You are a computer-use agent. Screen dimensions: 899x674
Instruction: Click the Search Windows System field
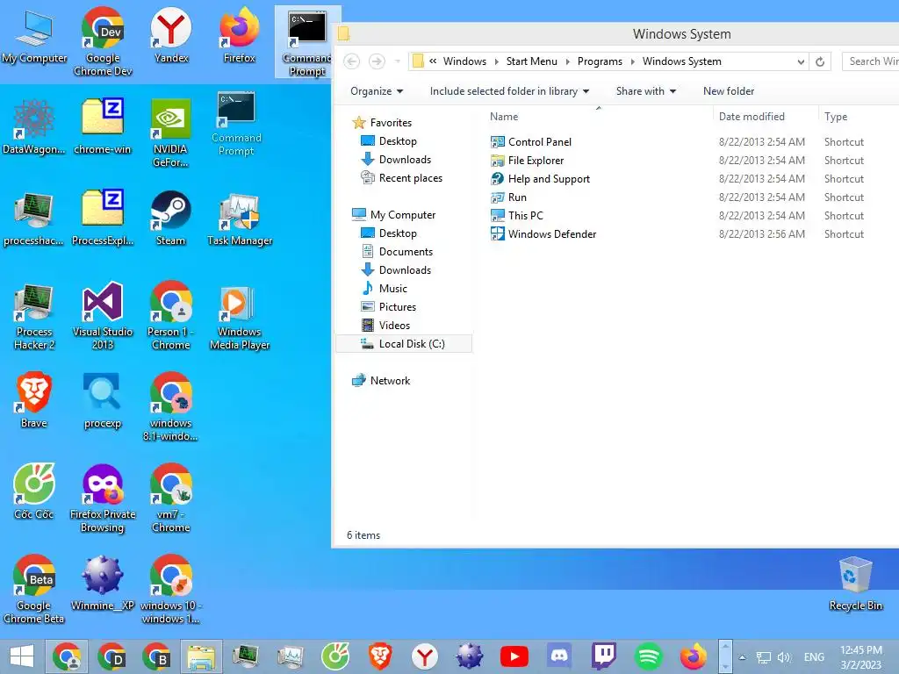point(870,61)
